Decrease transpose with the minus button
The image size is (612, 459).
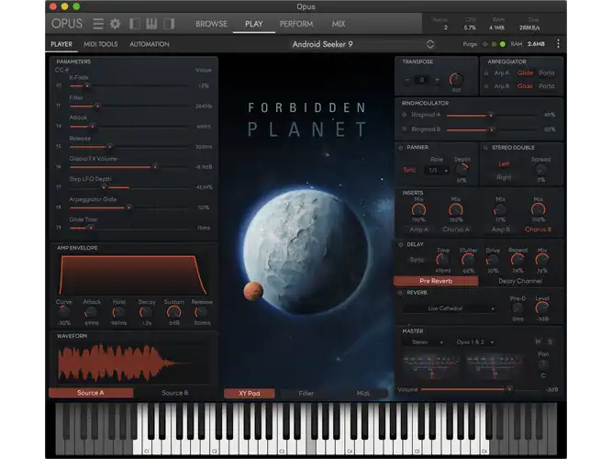407,80
